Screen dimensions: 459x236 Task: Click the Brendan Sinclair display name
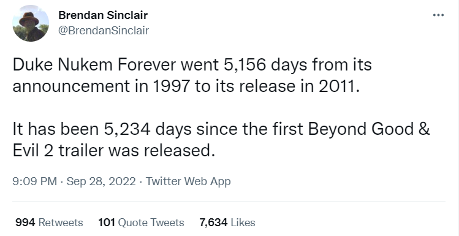[103, 15]
